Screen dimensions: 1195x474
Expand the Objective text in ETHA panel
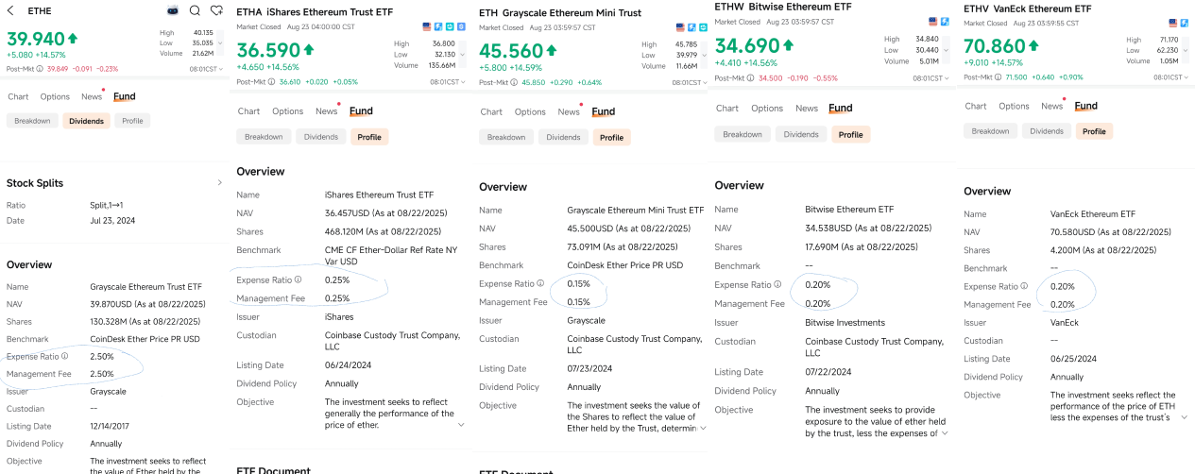(461, 425)
